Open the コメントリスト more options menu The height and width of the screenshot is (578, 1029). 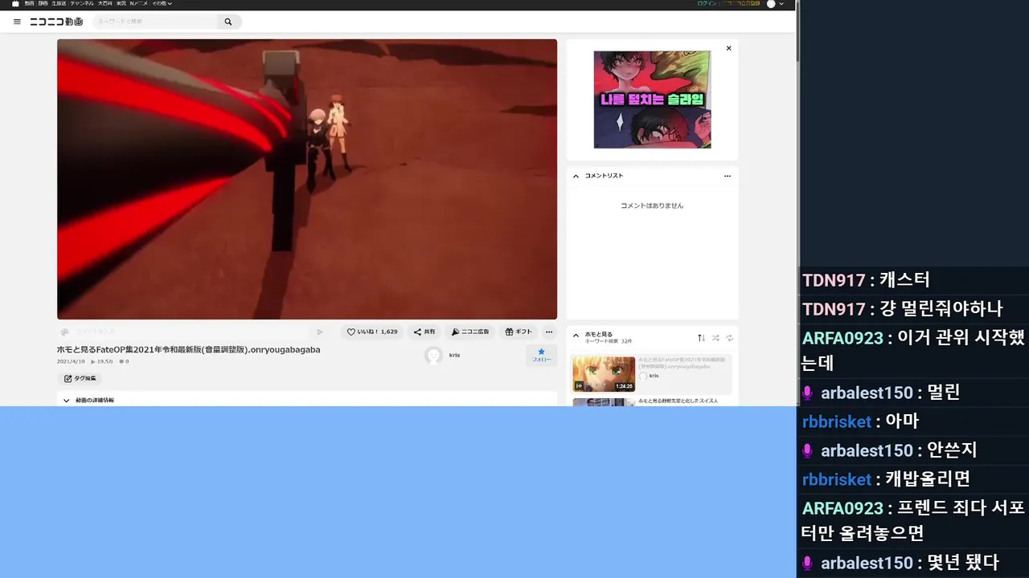pyautogui.click(x=728, y=176)
